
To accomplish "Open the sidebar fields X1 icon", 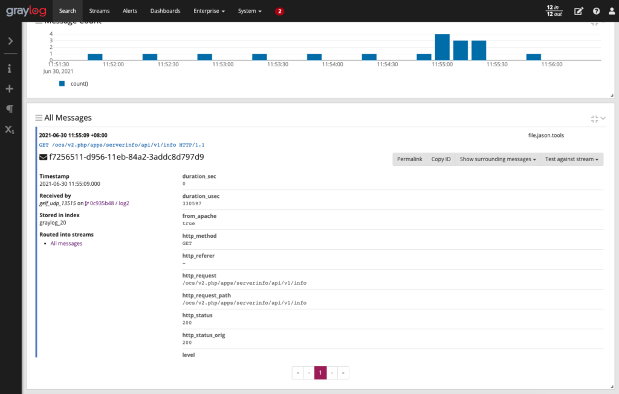I will point(10,129).
